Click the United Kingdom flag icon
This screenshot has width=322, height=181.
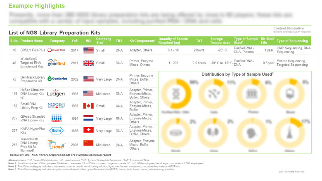89,63
